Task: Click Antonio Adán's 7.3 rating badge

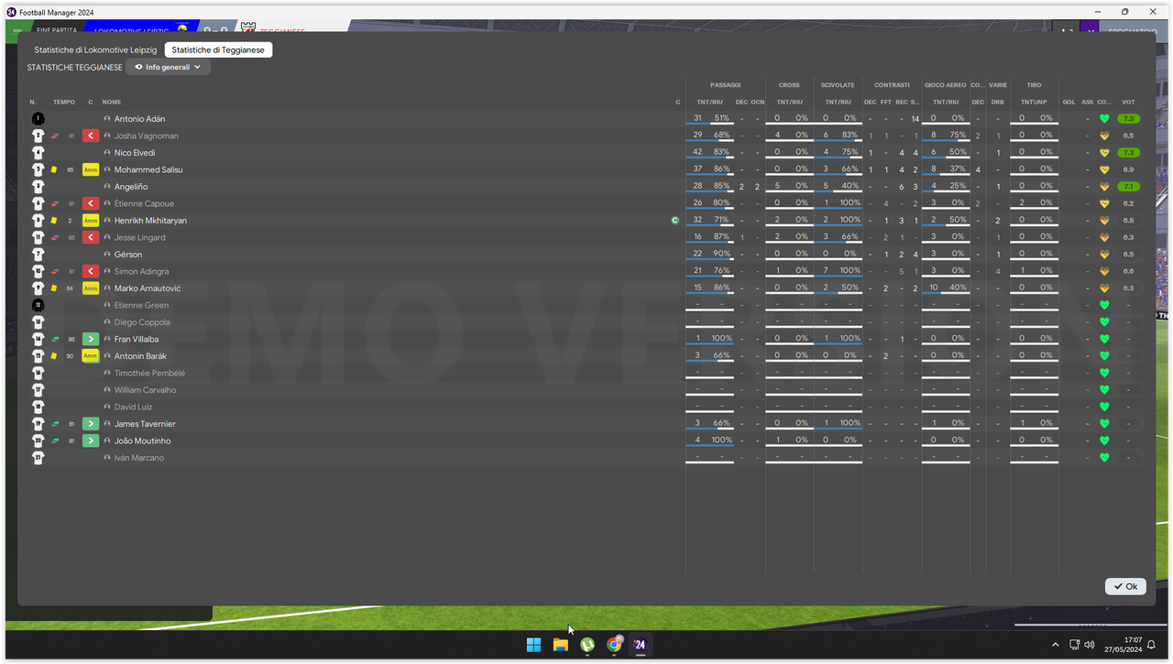Action: click(1128, 119)
